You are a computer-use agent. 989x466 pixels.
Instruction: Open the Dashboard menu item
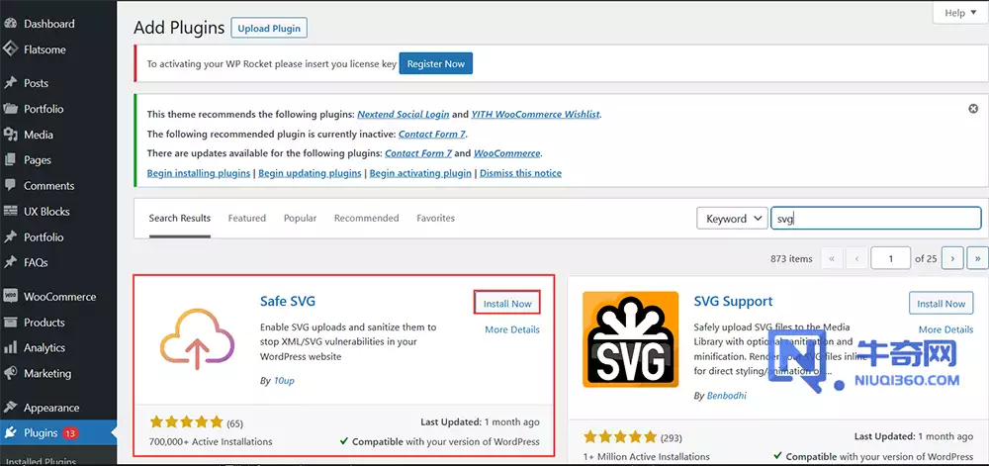[49, 24]
